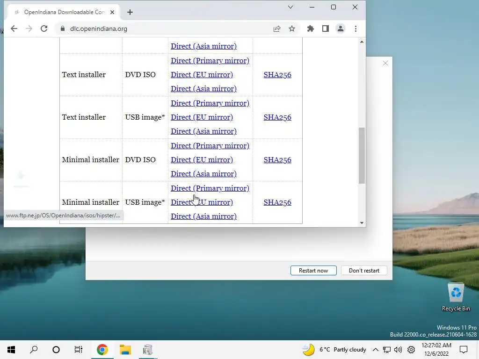Close the background restart dialog
Screen dimensions: 479x359
pyautogui.click(x=385, y=63)
